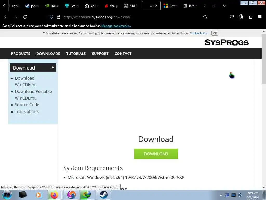Screen dimensions: 266x200
Task: Click the SysProgs logo
Action: pyautogui.click(x=227, y=42)
